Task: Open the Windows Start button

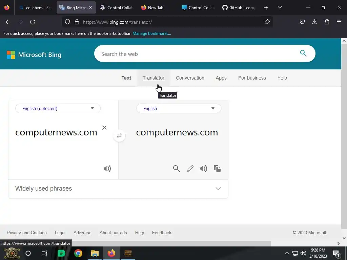Action: pyautogui.click(x=12, y=253)
